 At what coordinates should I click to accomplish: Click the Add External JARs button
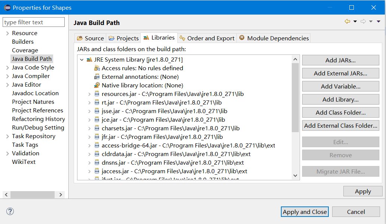340,73
